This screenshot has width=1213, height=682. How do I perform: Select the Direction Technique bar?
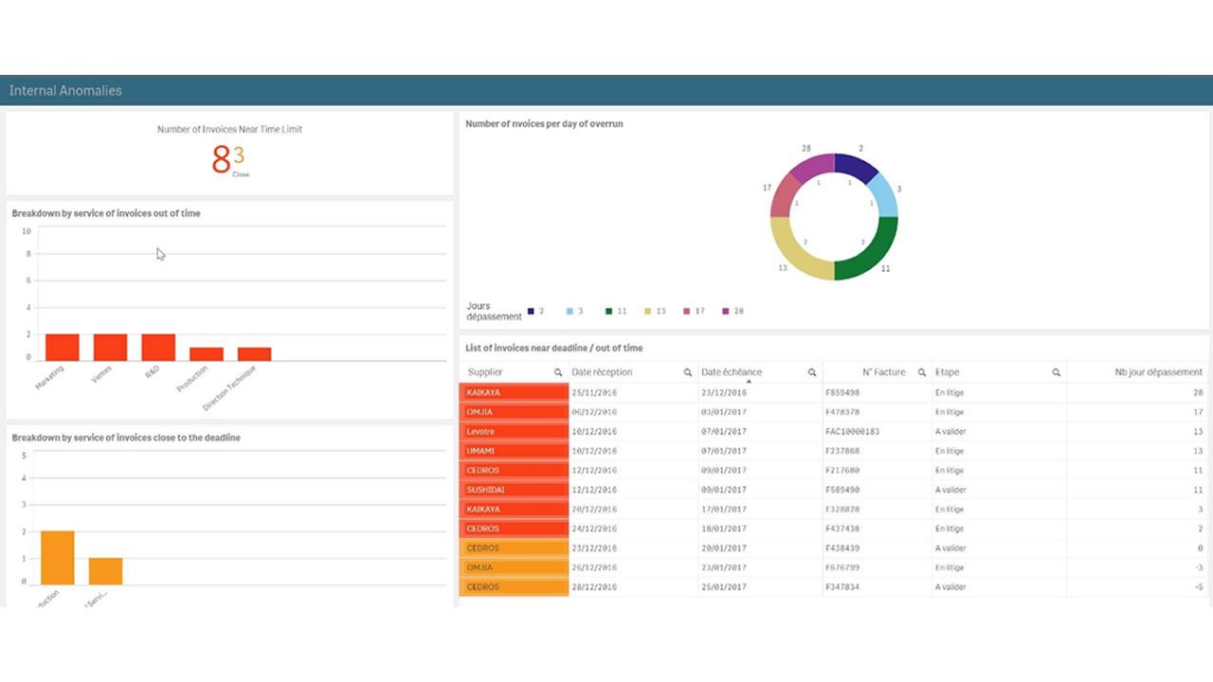(254, 354)
